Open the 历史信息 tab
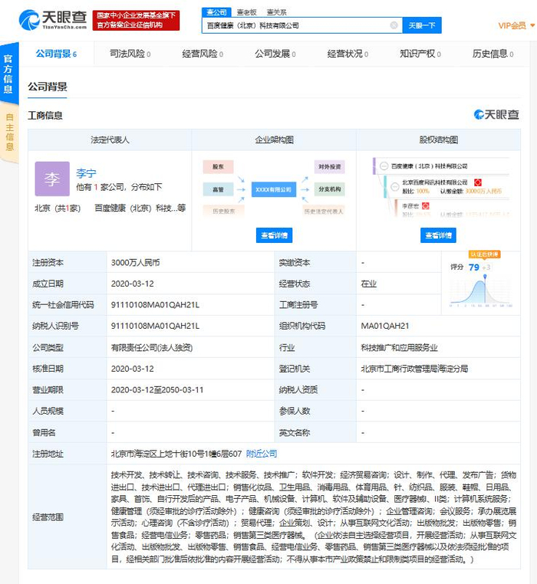 click(493, 54)
